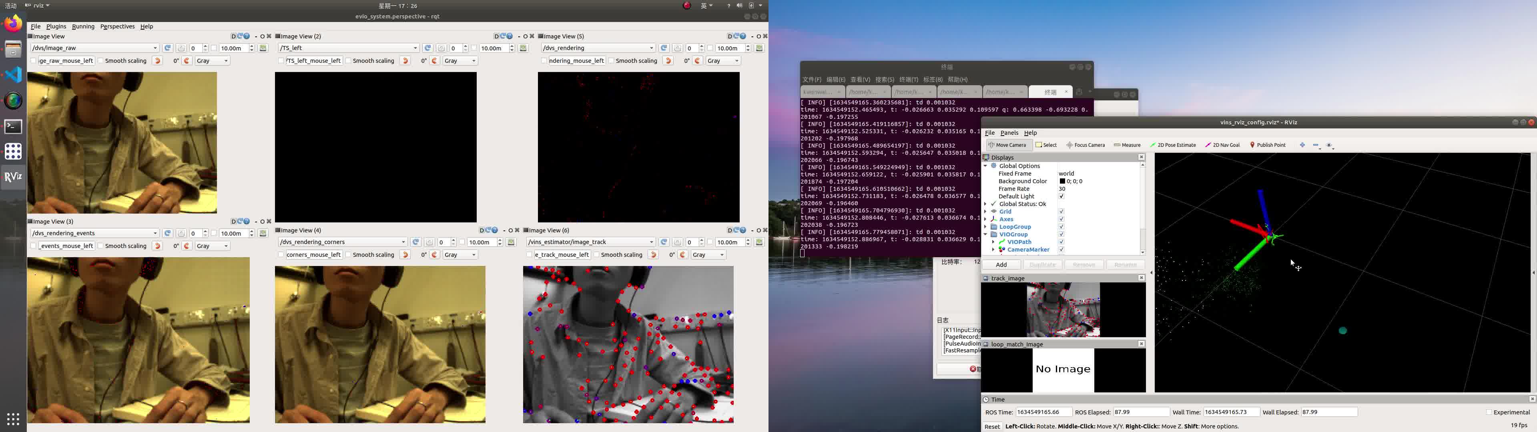Choose the Publish Point tool
Screen dimensions: 1537x432
point(1268,145)
